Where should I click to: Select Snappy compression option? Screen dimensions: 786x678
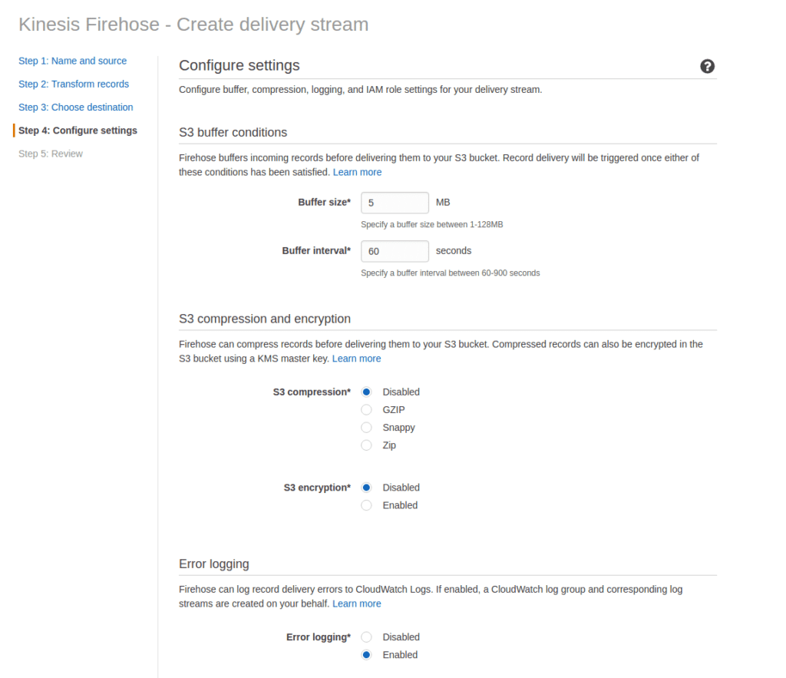click(x=366, y=427)
